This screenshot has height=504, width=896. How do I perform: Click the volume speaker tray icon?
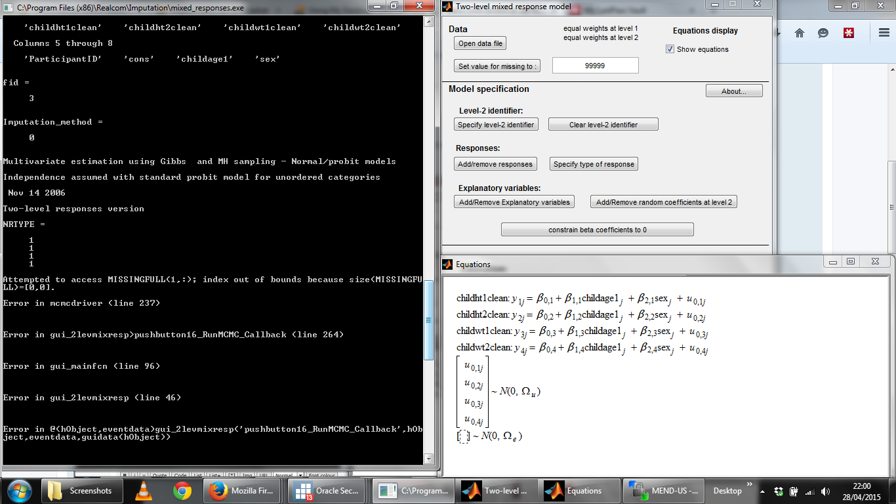825,491
